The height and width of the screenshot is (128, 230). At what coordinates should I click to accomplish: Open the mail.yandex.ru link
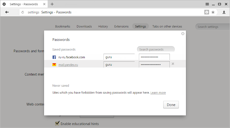click(x=68, y=65)
